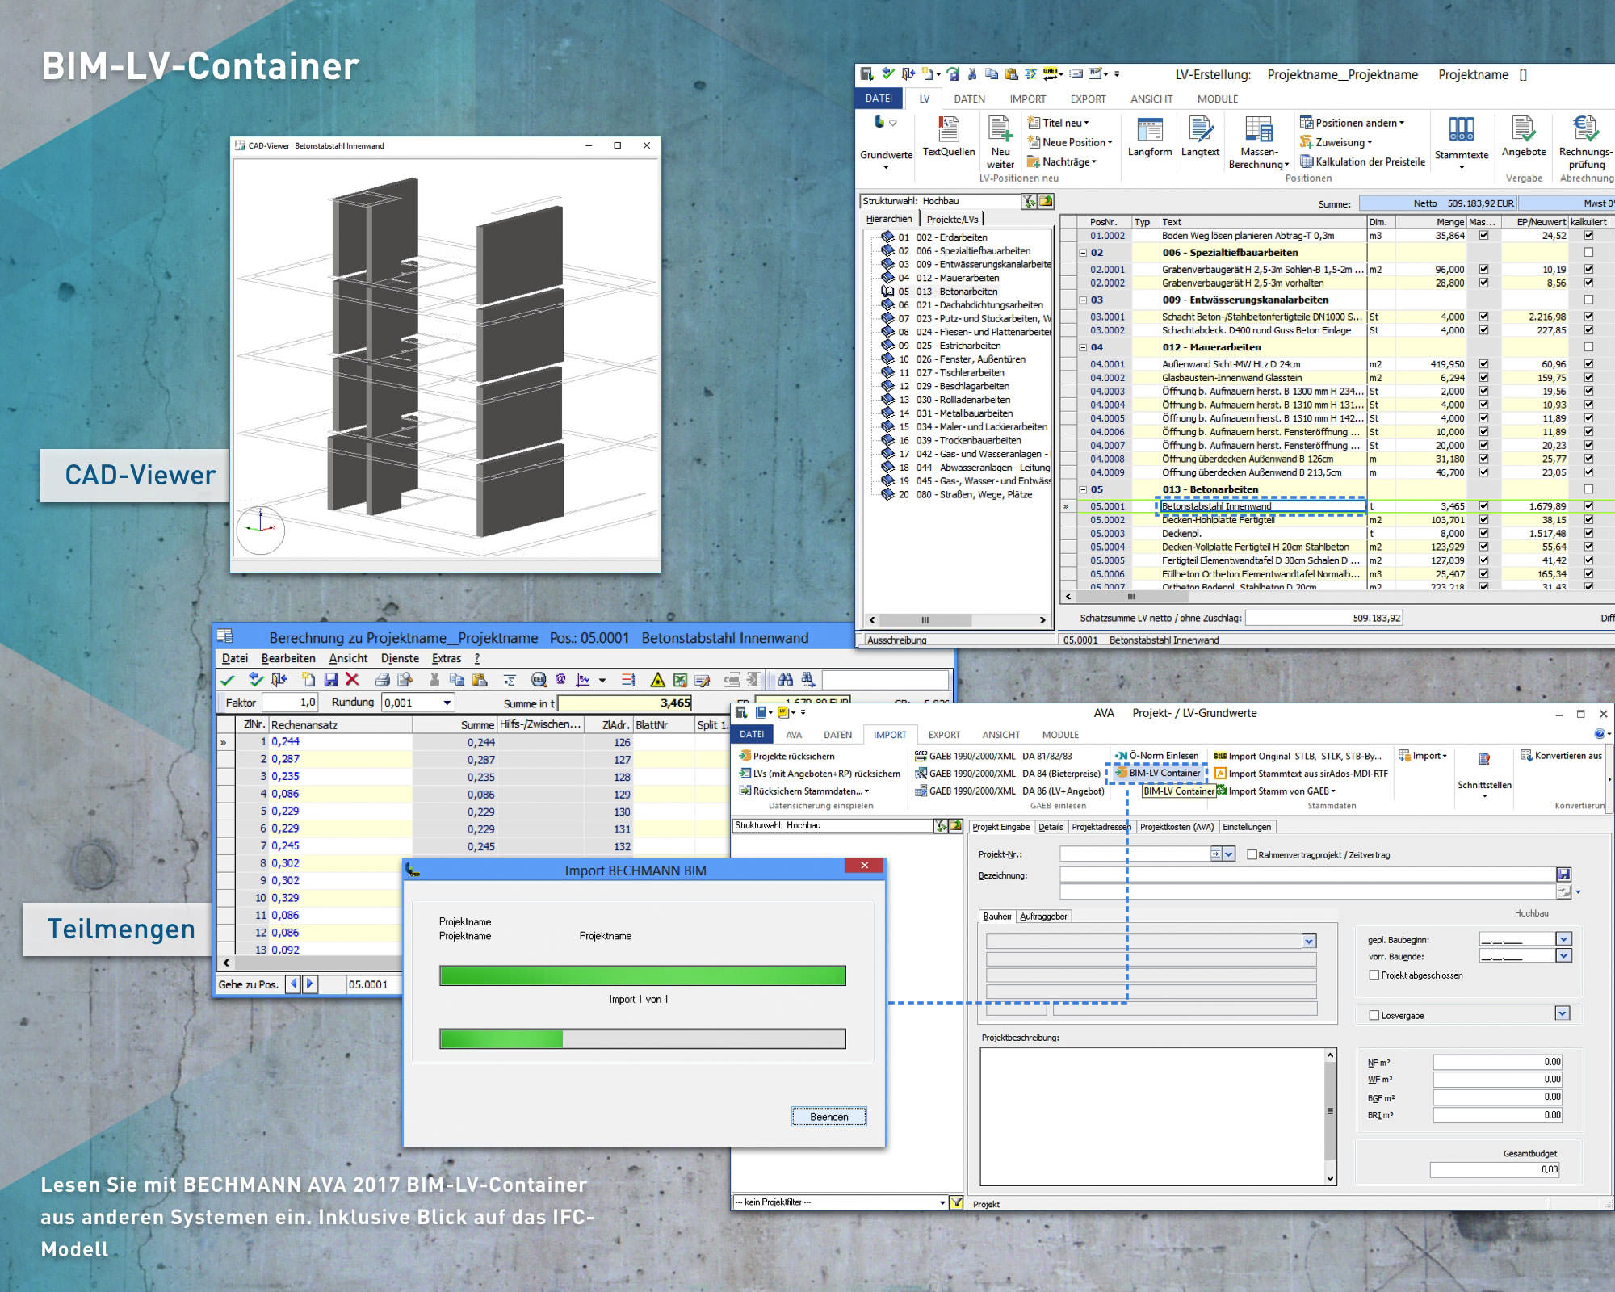This screenshot has width=1615, height=1292.
Task: Click Import 1 von 1 progress bar
Action: (642, 975)
